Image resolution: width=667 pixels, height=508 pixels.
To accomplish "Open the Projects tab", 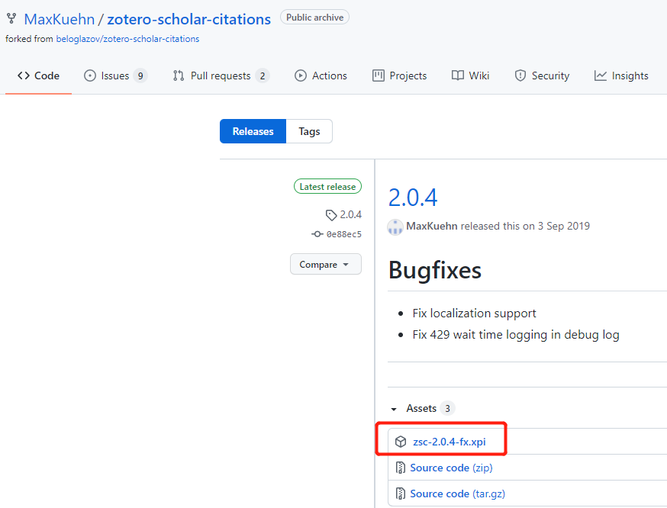I will click(399, 76).
